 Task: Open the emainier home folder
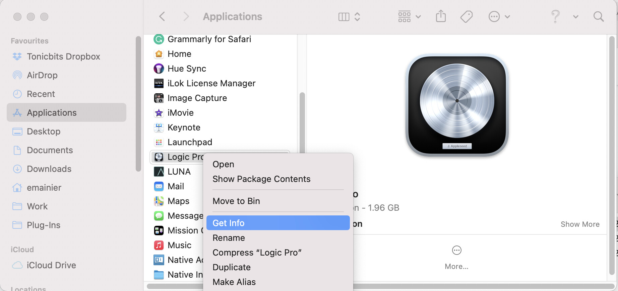pos(66,188)
